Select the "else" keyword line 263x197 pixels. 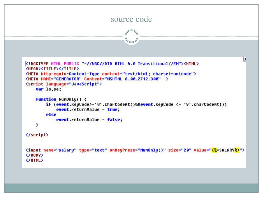pos(51,115)
